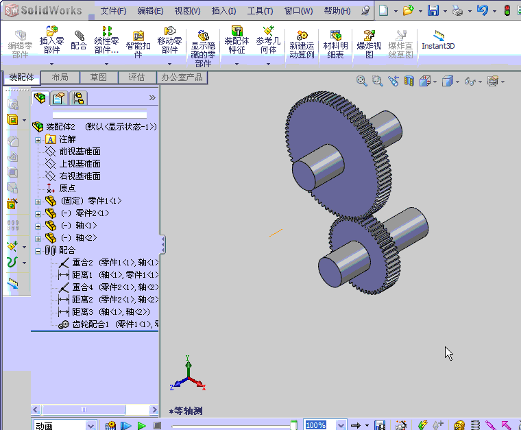This screenshot has height=430, width=521.
Task: Open the 100% playback speed dropdown
Action: (x=341, y=425)
